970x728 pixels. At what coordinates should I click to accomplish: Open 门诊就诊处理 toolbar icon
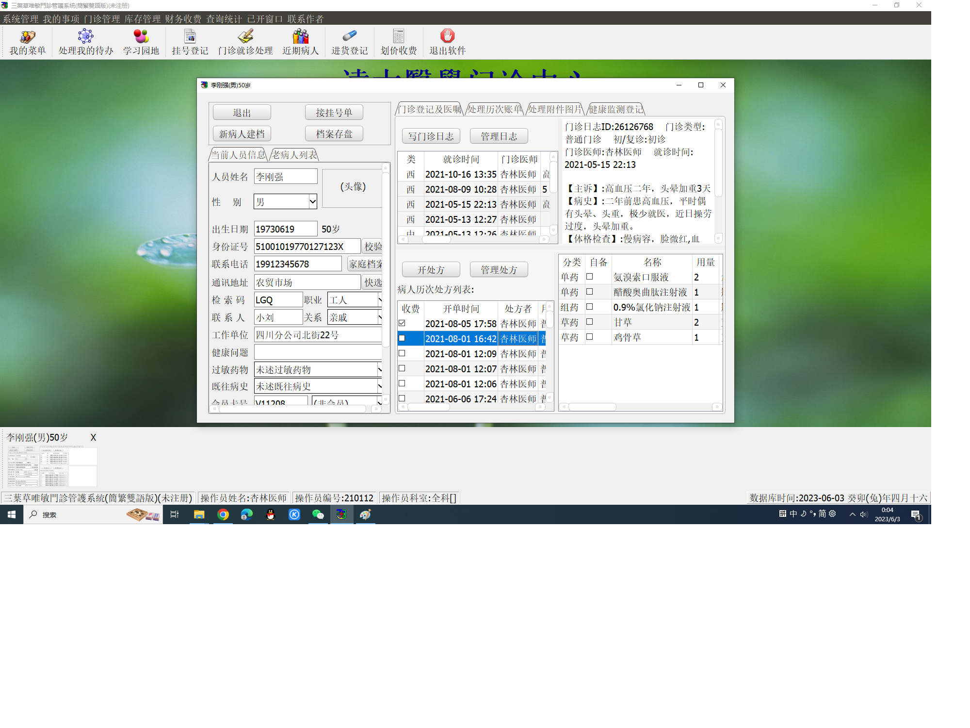245,42
